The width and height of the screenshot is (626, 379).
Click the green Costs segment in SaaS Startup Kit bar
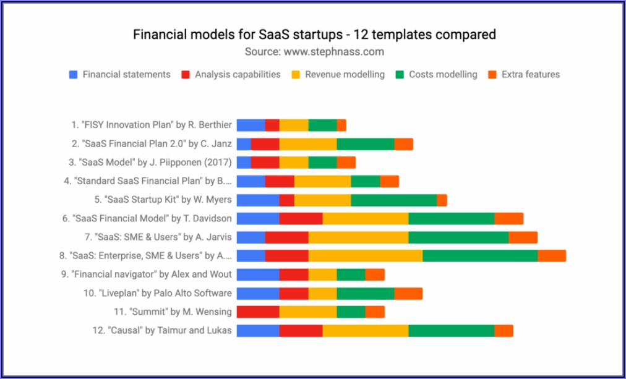pyautogui.click(x=393, y=200)
